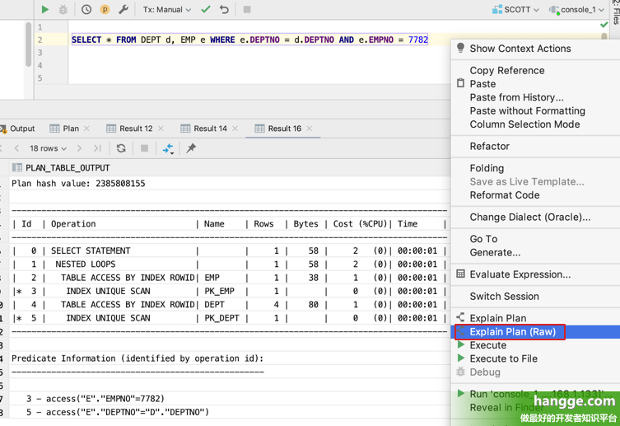Choose Paste from History... menu item
Viewport: 620px width, 426px height.
pyautogui.click(x=535, y=97)
